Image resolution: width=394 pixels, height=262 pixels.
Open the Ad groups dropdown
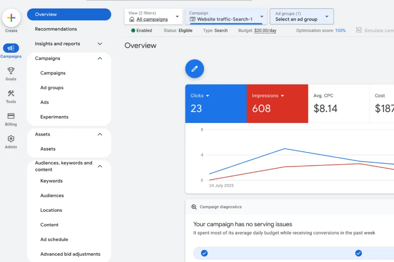coord(302,16)
